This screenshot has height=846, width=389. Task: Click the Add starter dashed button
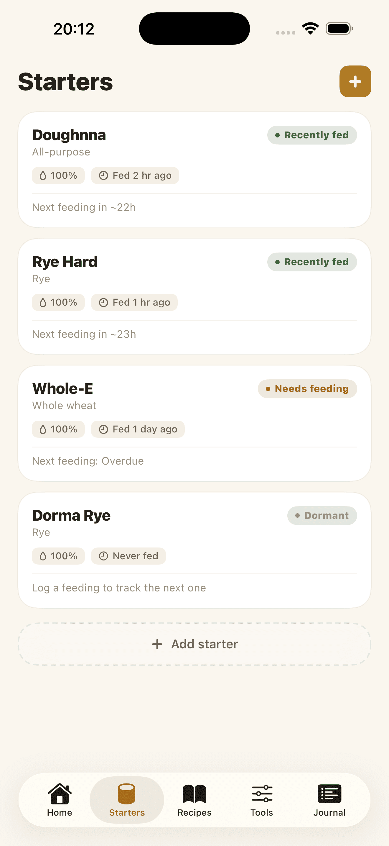point(194,644)
